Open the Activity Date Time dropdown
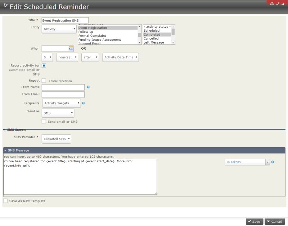Image resolution: width=288 pixels, height=226 pixels. pos(120,57)
